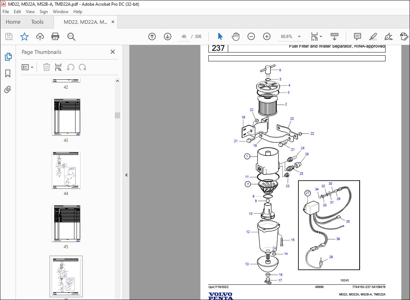The height and width of the screenshot is (300, 410).
Task: Activate the Hand pan tool
Action: 236,37
